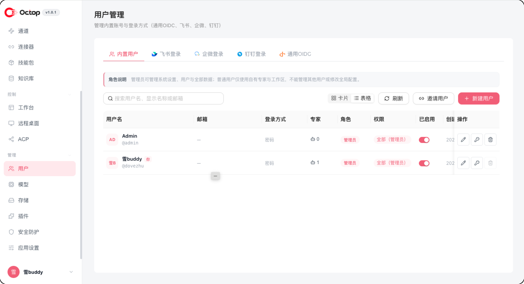524x284 pixels.
Task: Click the v1.0.1 version badge
Action: click(51, 12)
